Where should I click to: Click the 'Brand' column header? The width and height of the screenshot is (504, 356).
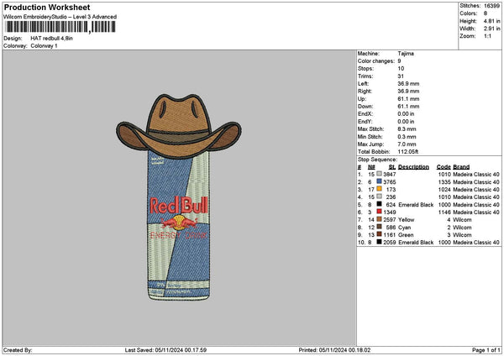click(x=461, y=167)
